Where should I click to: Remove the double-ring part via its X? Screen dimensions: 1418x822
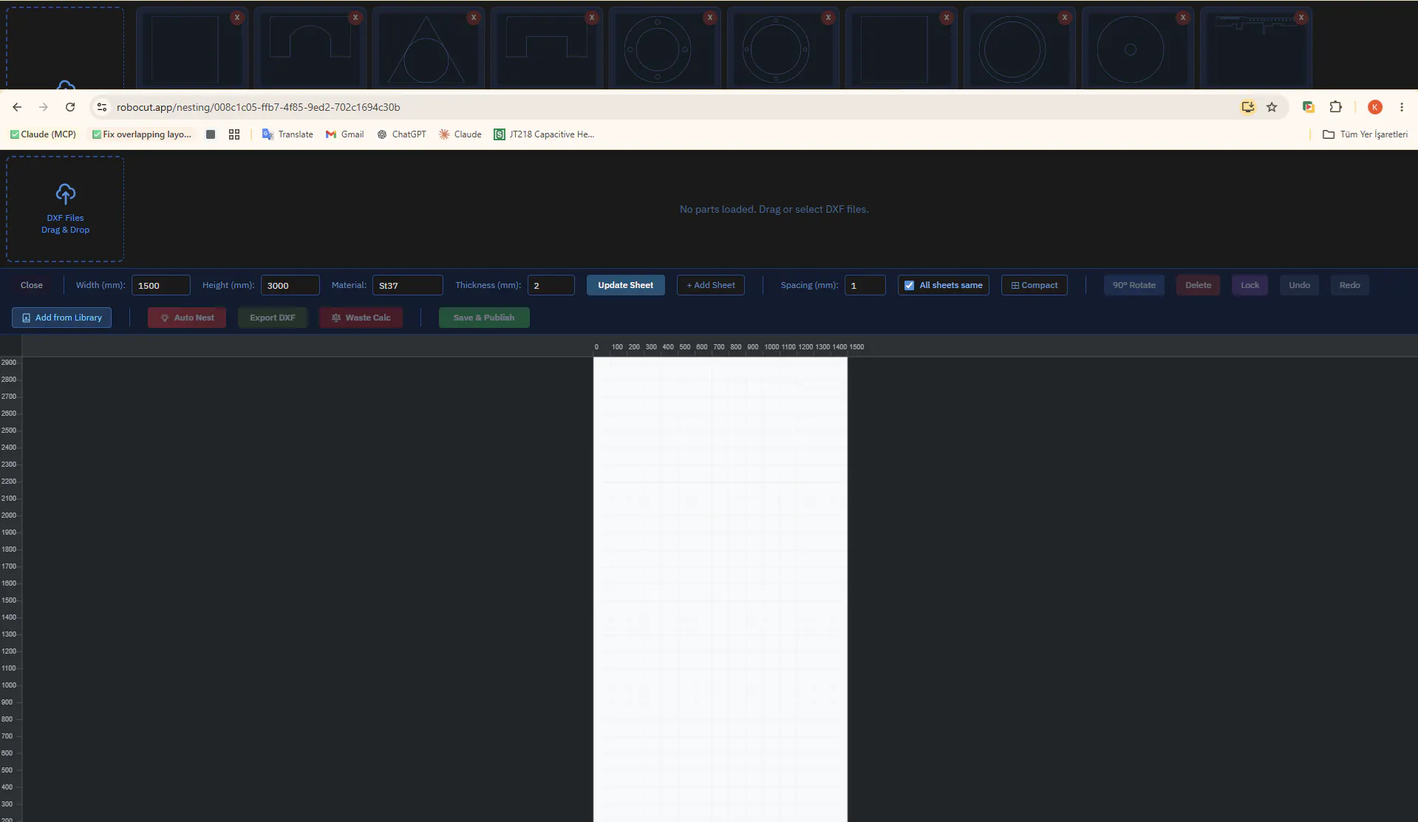pos(1065,18)
